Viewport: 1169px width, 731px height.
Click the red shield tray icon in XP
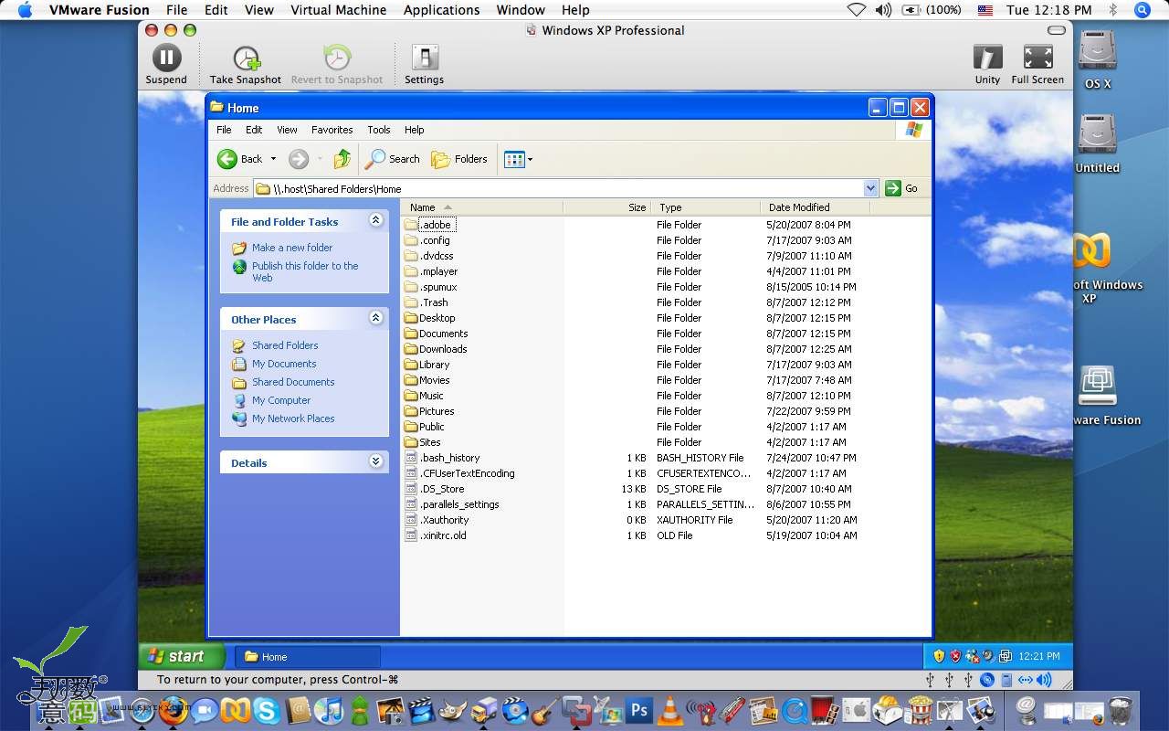[956, 656]
